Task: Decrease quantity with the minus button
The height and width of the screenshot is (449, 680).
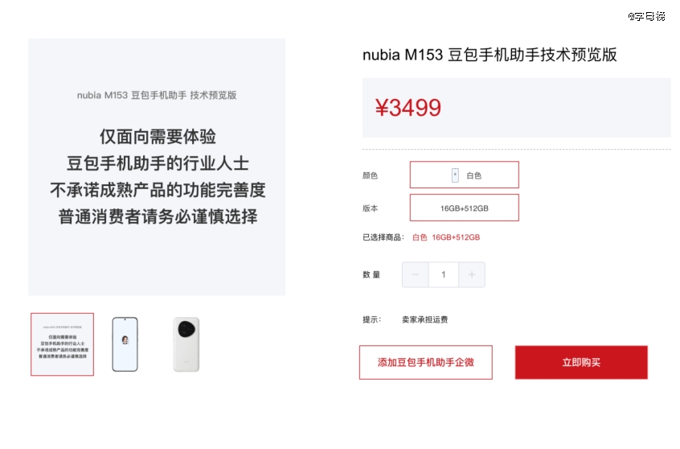Action: pyautogui.click(x=415, y=275)
